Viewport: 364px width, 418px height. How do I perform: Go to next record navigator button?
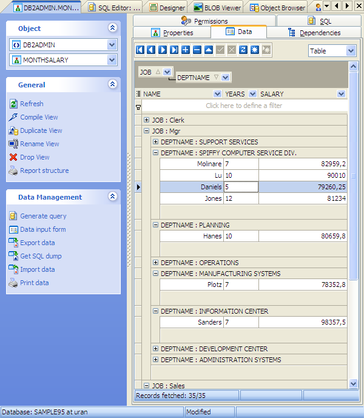pyautogui.click(x=163, y=50)
